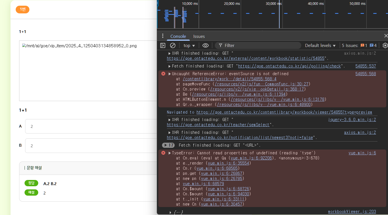Screen dimensions: 388x215
Task: Select the Console tab
Action: click(x=178, y=36)
